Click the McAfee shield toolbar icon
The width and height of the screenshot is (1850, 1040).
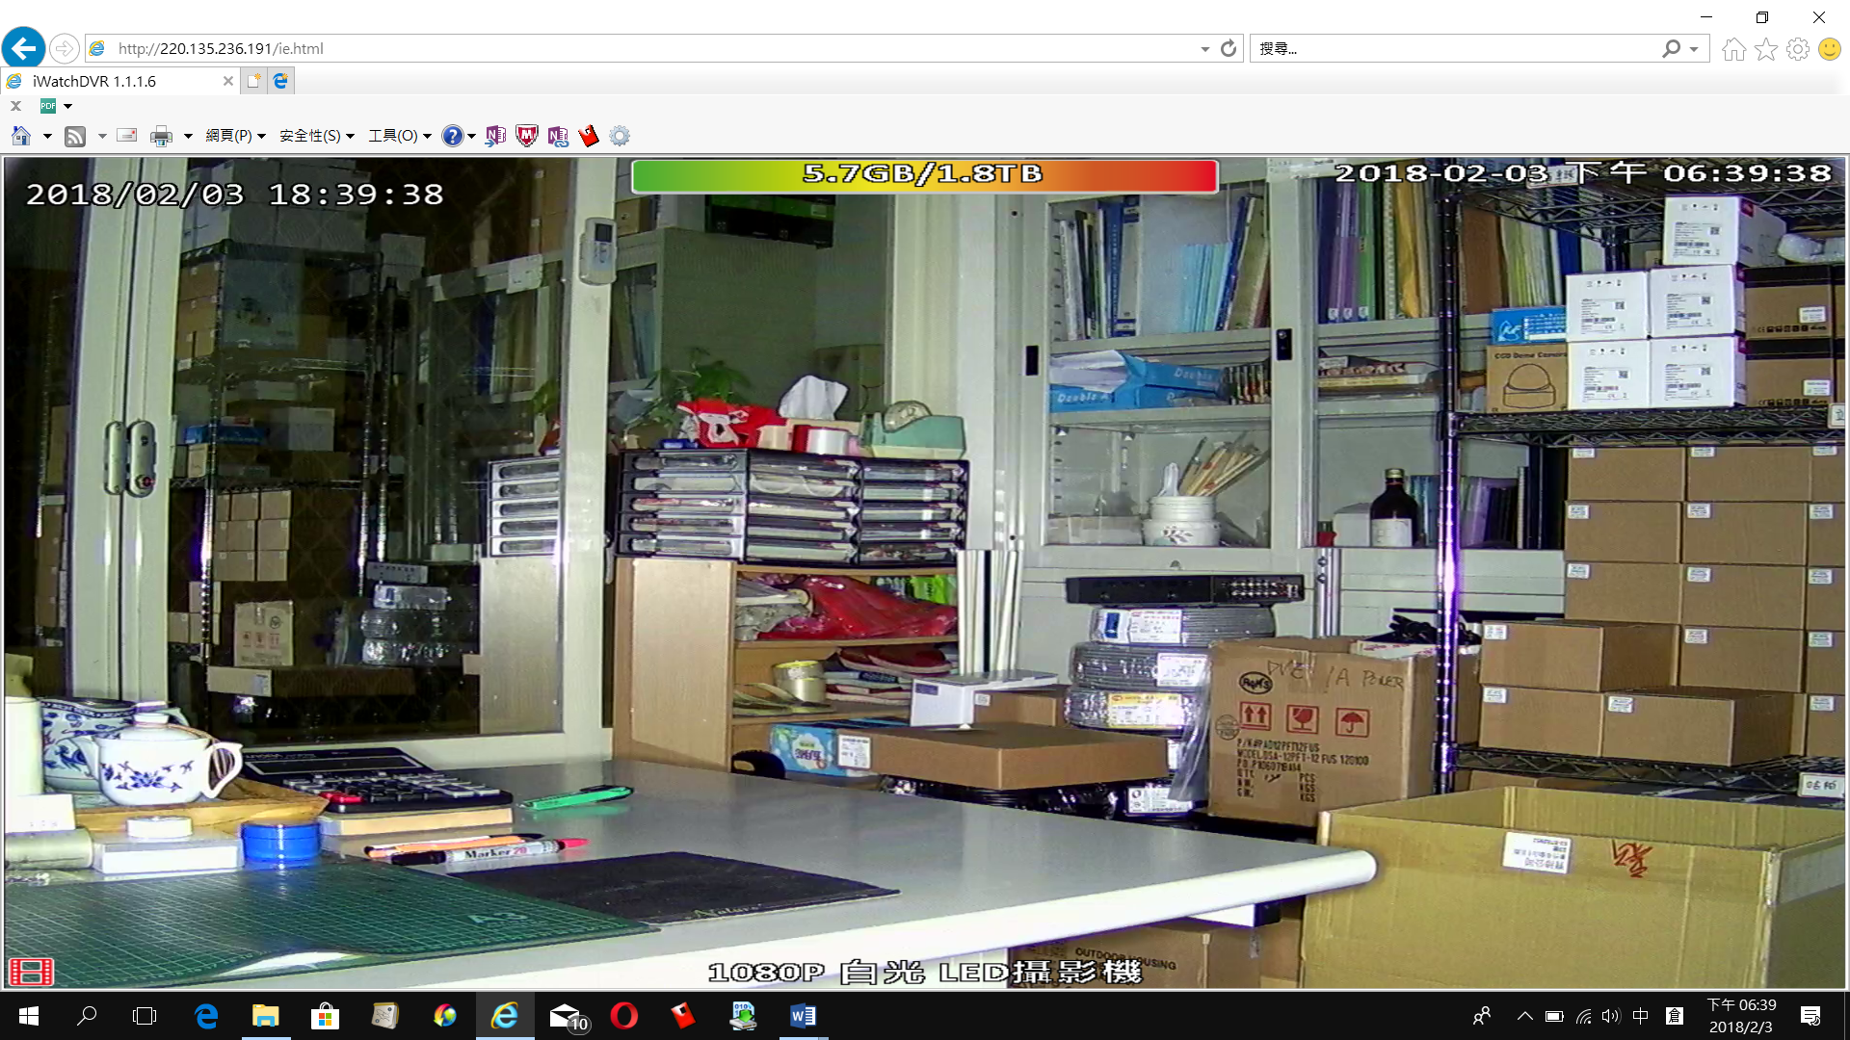point(526,136)
